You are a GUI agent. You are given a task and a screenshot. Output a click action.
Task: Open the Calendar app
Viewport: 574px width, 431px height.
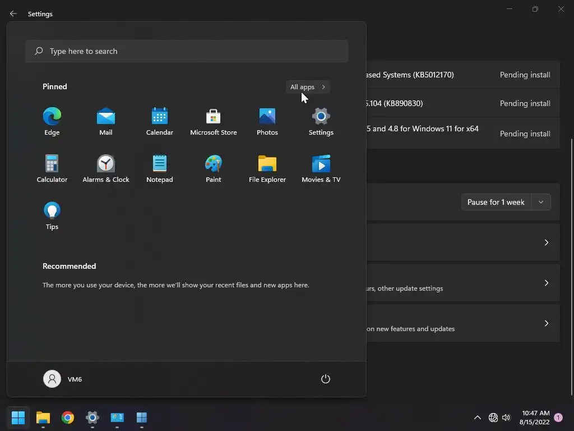point(160,122)
